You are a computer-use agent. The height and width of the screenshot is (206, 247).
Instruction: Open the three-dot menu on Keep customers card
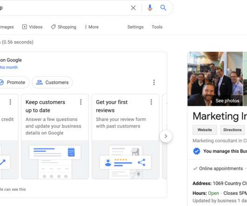[81, 102]
